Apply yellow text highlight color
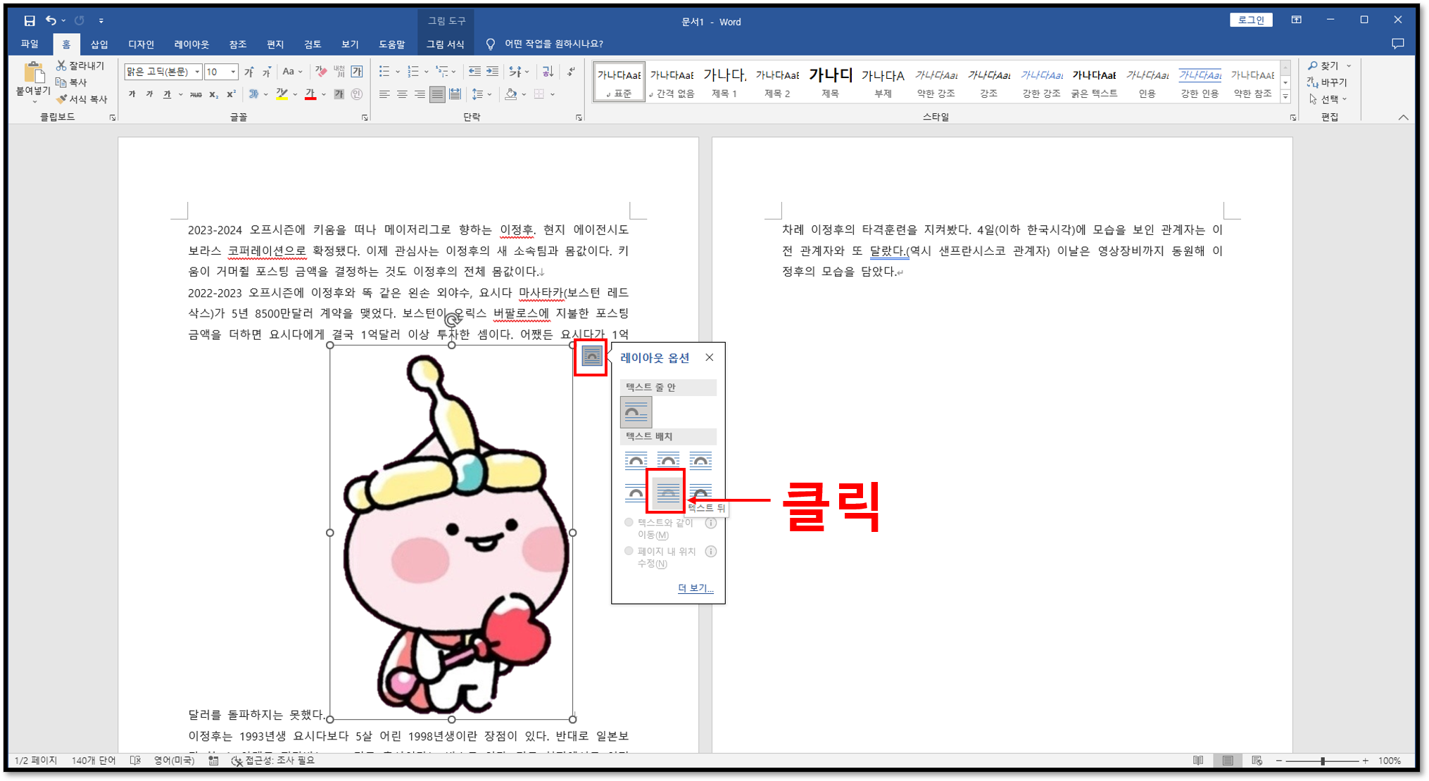 pos(282,94)
